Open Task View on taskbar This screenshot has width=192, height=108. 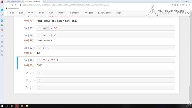pos(12,106)
